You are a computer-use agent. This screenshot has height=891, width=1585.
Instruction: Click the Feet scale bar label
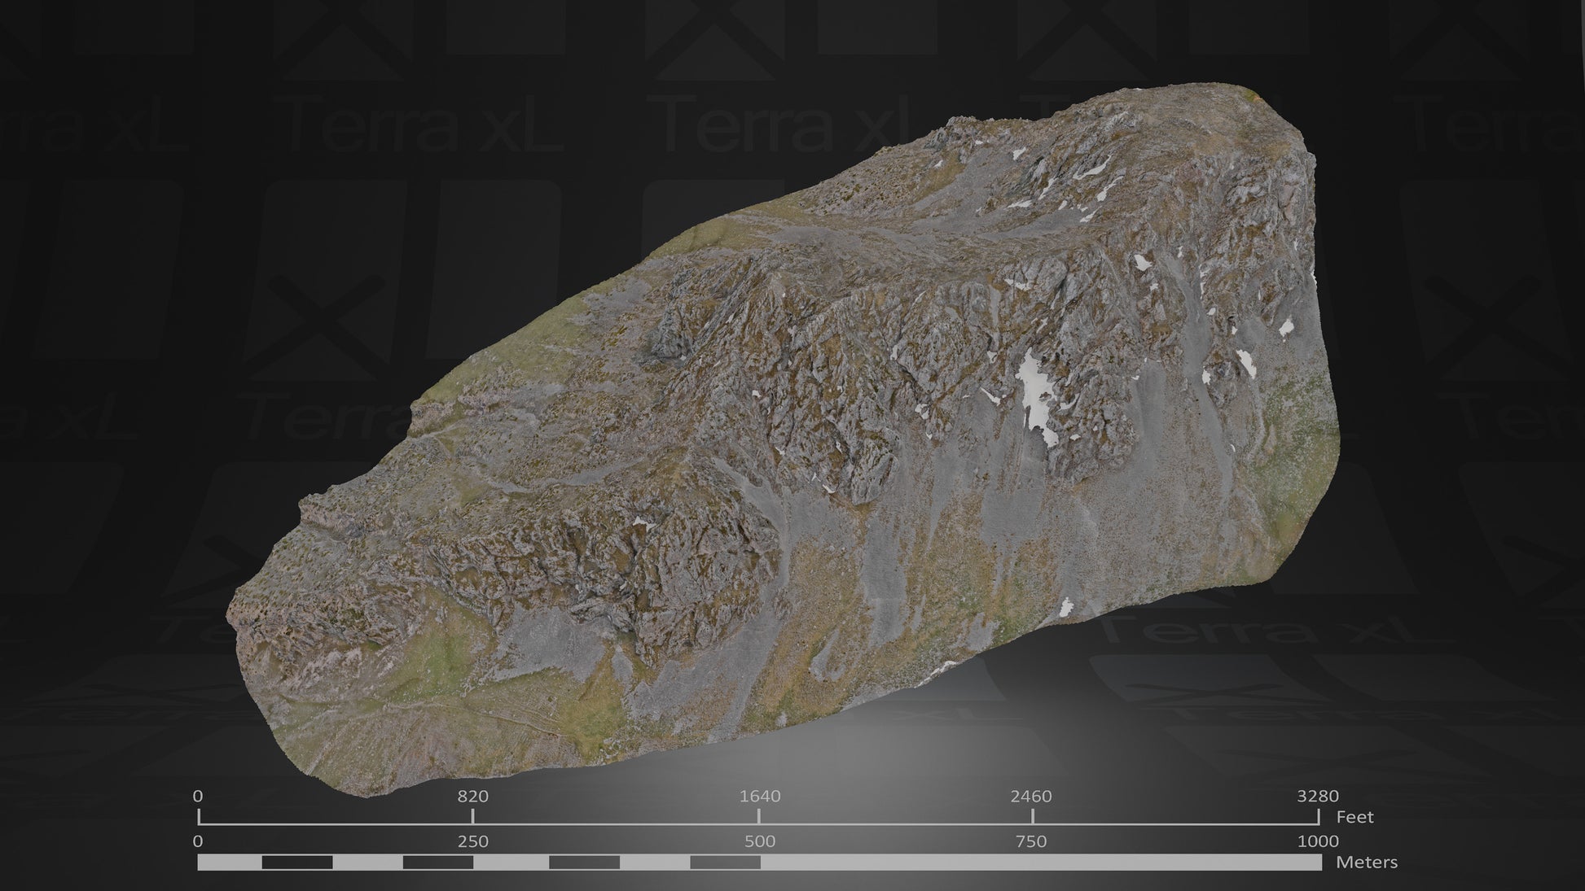tap(1354, 815)
